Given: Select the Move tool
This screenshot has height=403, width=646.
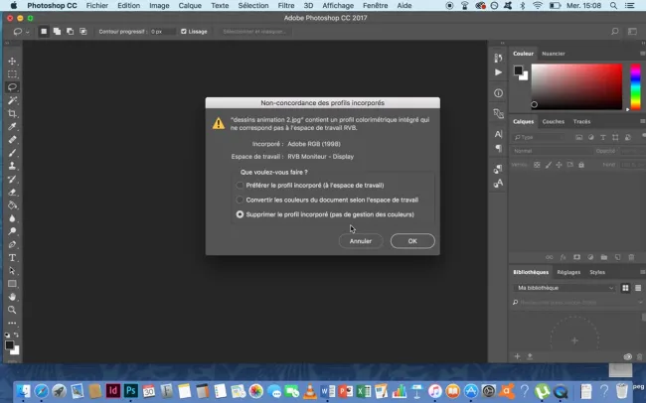Looking at the screenshot, I should [12, 61].
